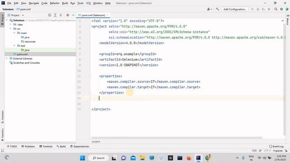Show hidden system tray icons
Image resolution: width=290 pixels, height=163 pixels.
pyautogui.click(x=237, y=158)
